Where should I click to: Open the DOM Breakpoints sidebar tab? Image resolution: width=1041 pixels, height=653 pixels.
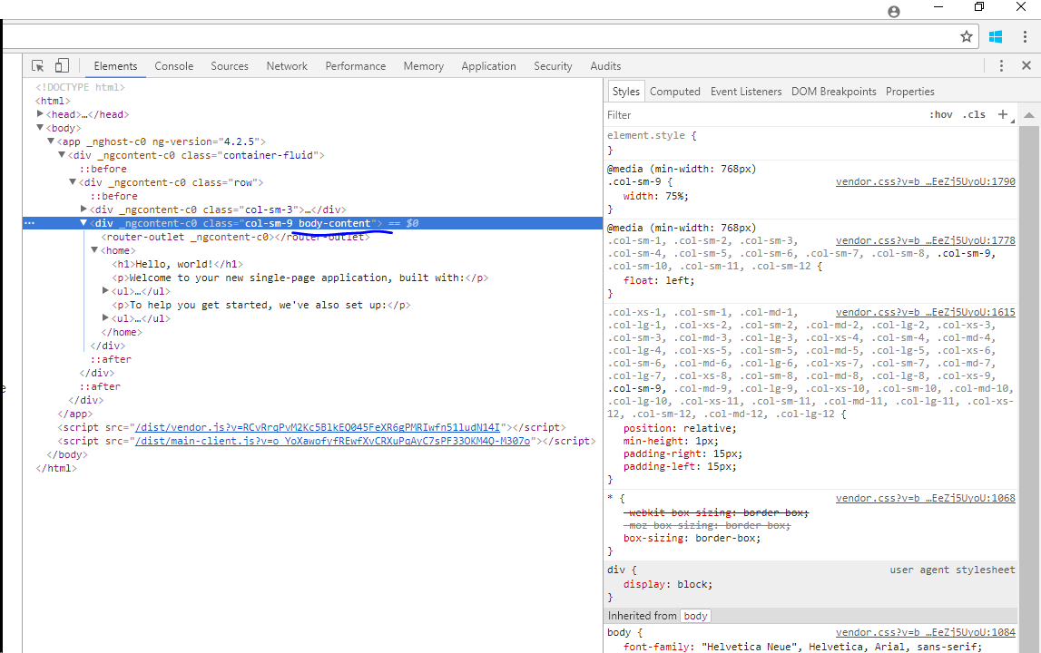coord(833,91)
